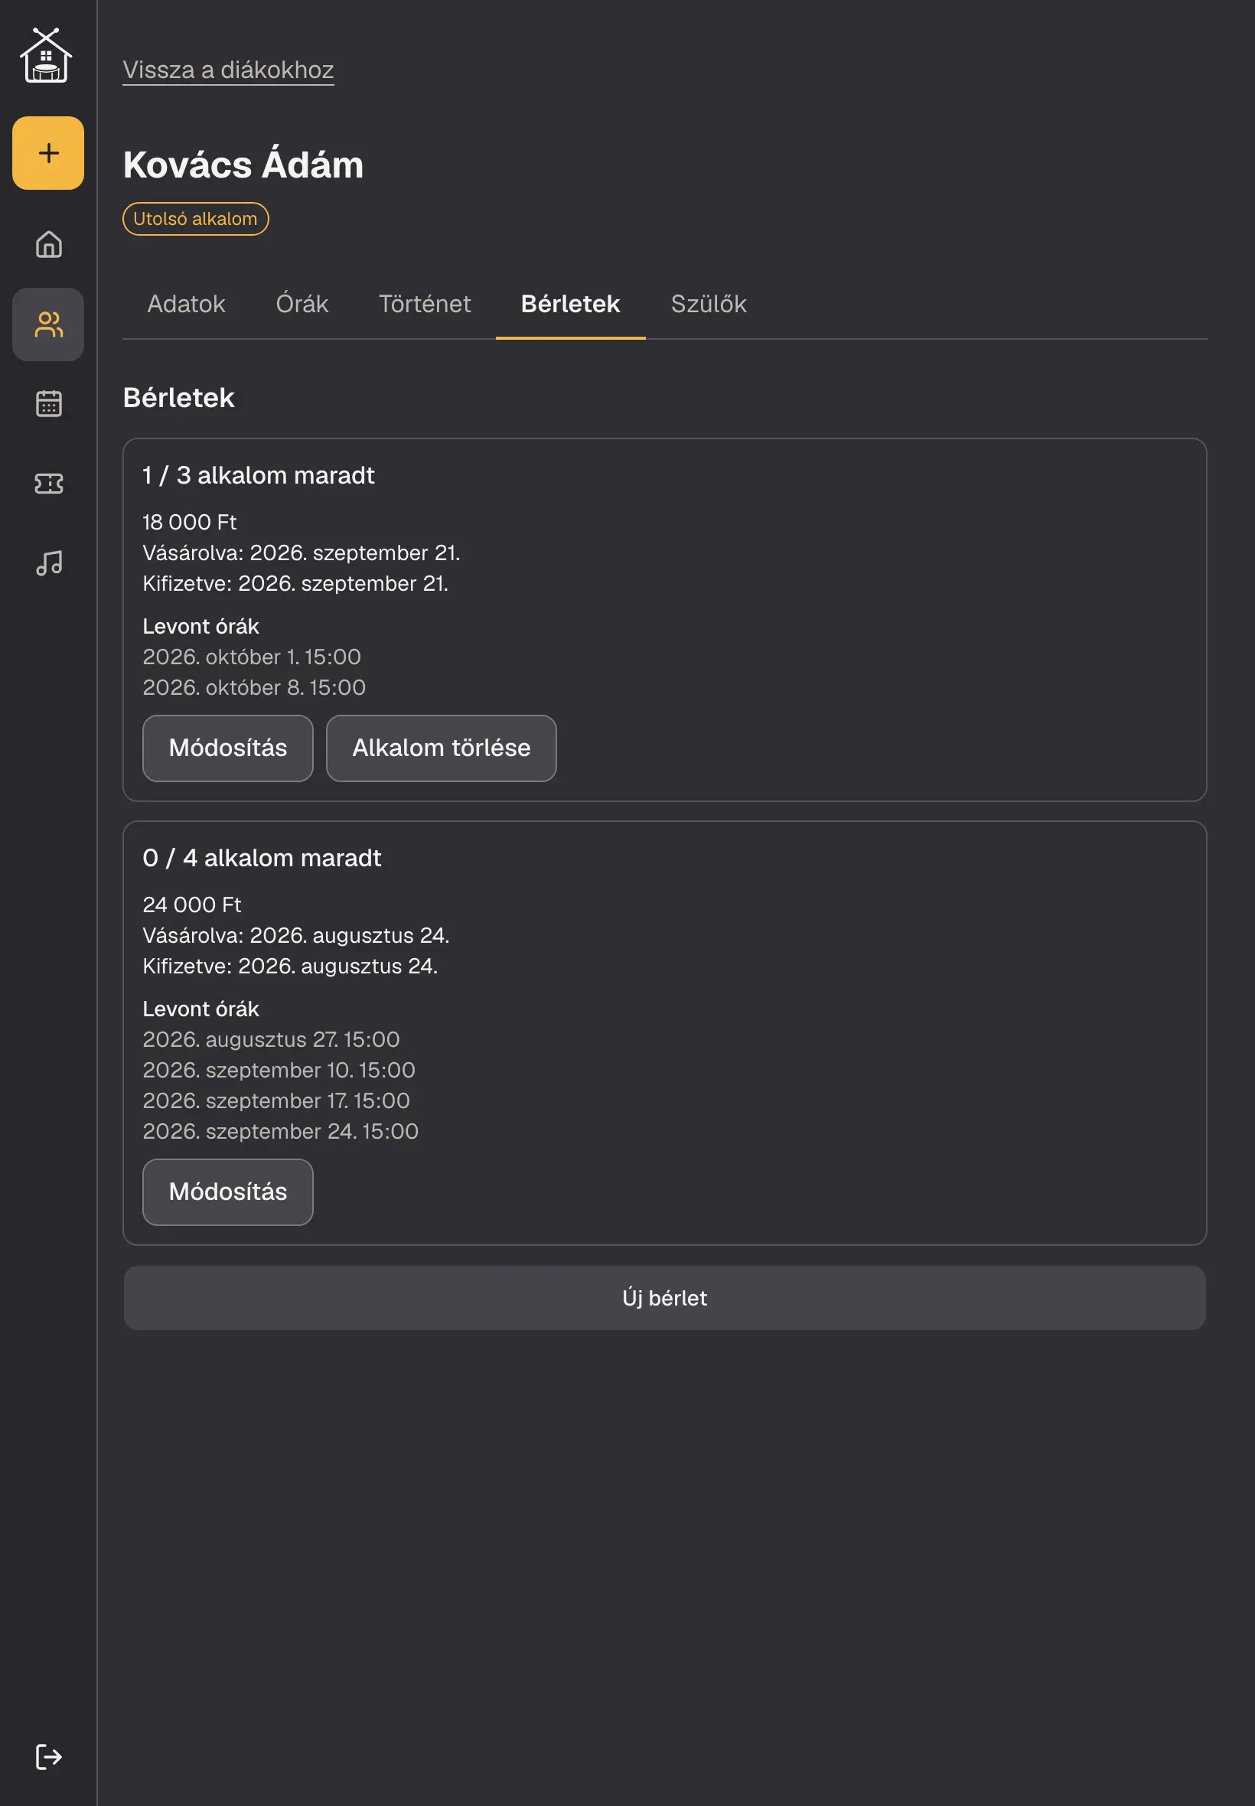Click the 2026. szeptember 17. 15:00 entry
The width and height of the screenshot is (1255, 1806).
point(276,1100)
